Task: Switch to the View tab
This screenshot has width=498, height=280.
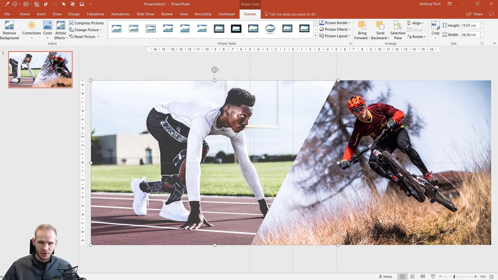Action: point(184,14)
